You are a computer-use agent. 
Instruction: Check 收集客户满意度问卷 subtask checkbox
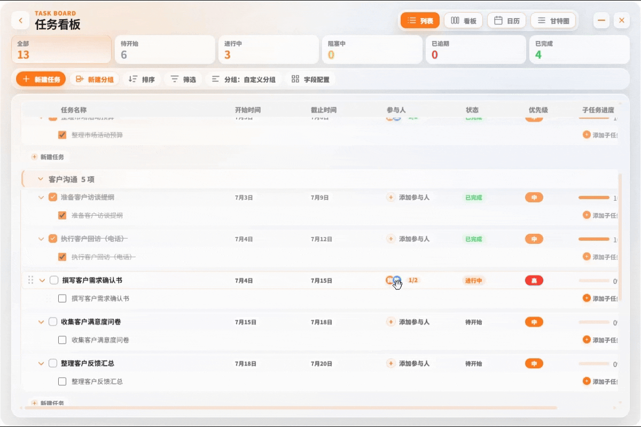click(x=62, y=340)
